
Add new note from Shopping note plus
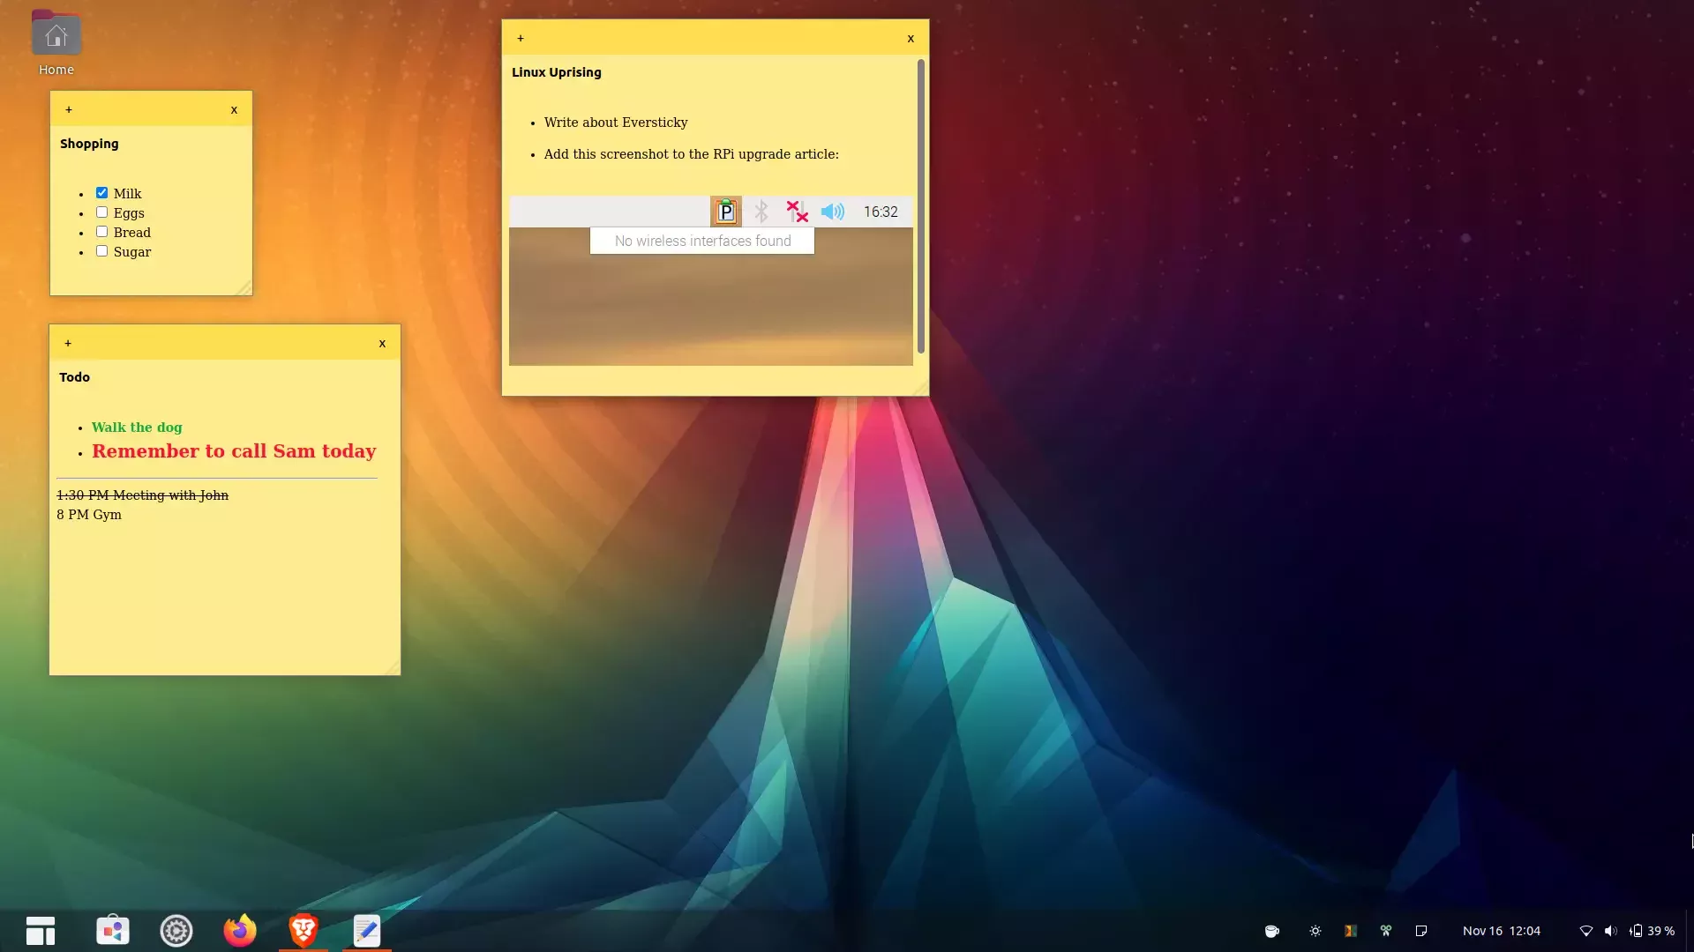69,109
